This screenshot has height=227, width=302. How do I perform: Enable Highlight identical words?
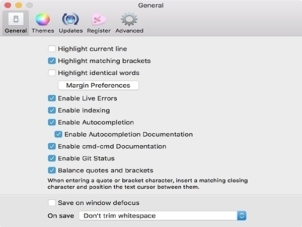[x=52, y=73]
